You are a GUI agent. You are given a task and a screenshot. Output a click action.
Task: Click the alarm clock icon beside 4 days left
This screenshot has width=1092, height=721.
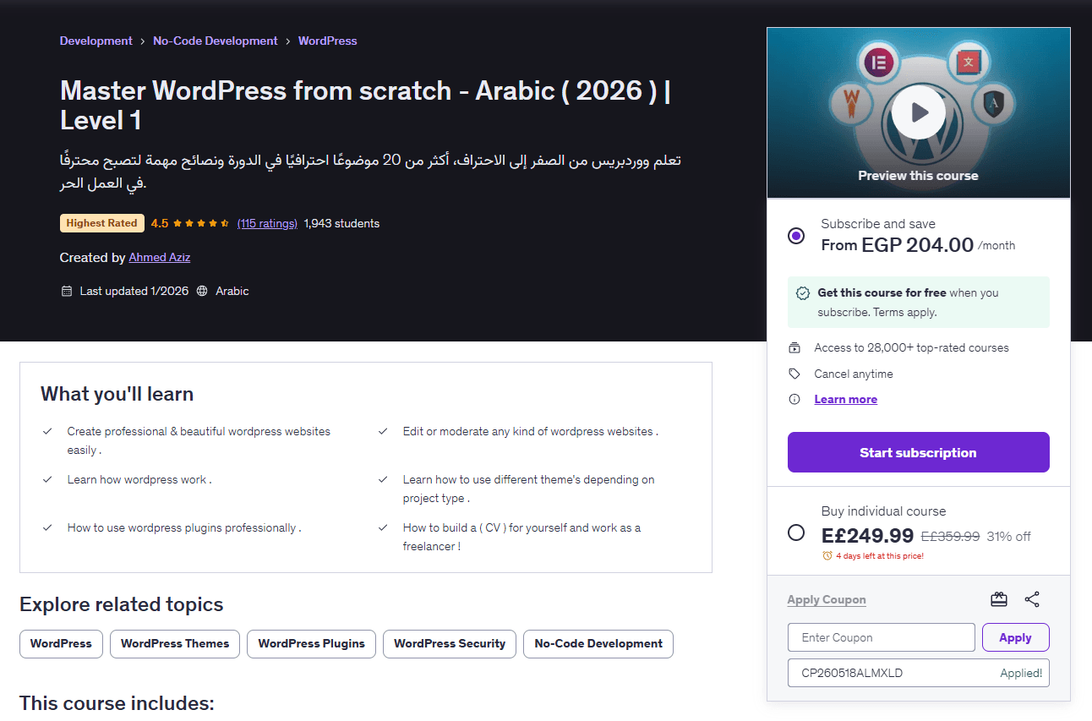pos(827,556)
